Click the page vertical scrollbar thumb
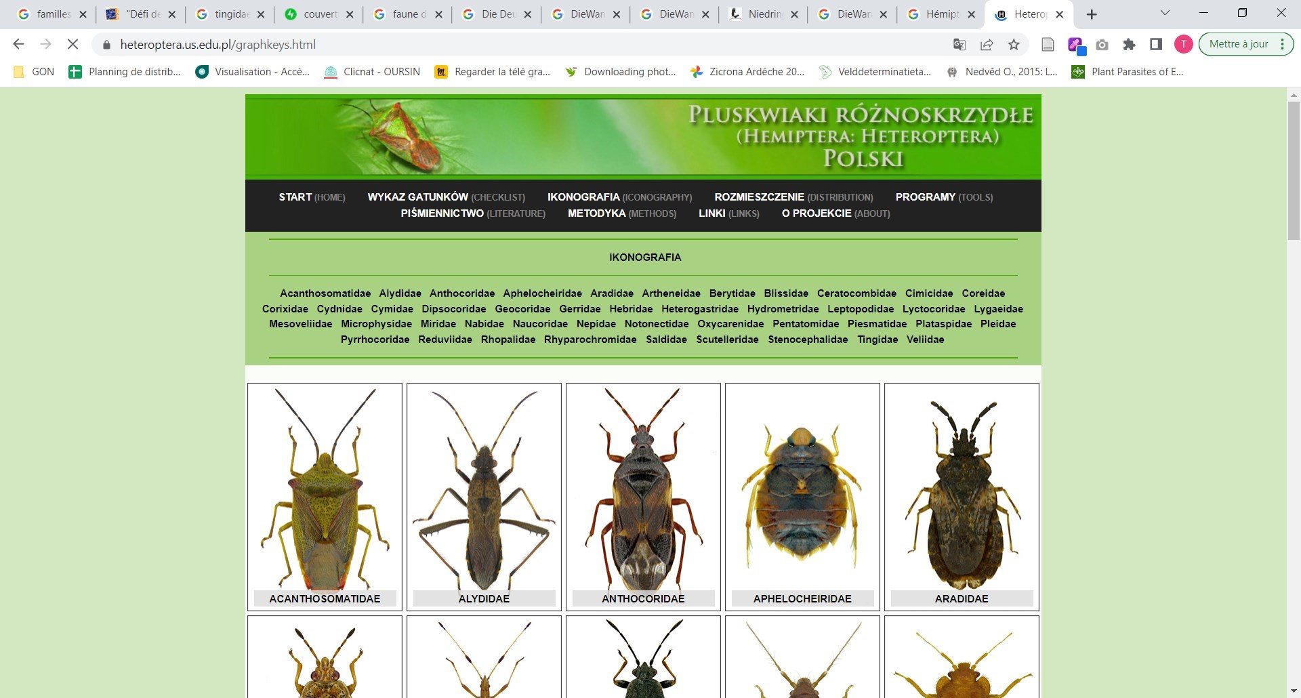Viewport: 1301px width, 698px height. [1294, 170]
